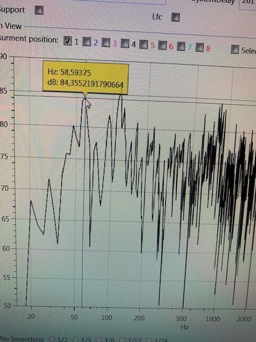Check measurement position 7 checkbox

coord(181,46)
